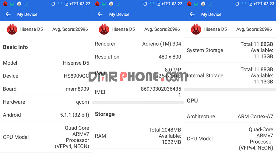Image resolution: width=276 pixels, height=153 pixels.
Task: Open white AnTuTu notification on System Storage screen
Action: tap(203, 4)
